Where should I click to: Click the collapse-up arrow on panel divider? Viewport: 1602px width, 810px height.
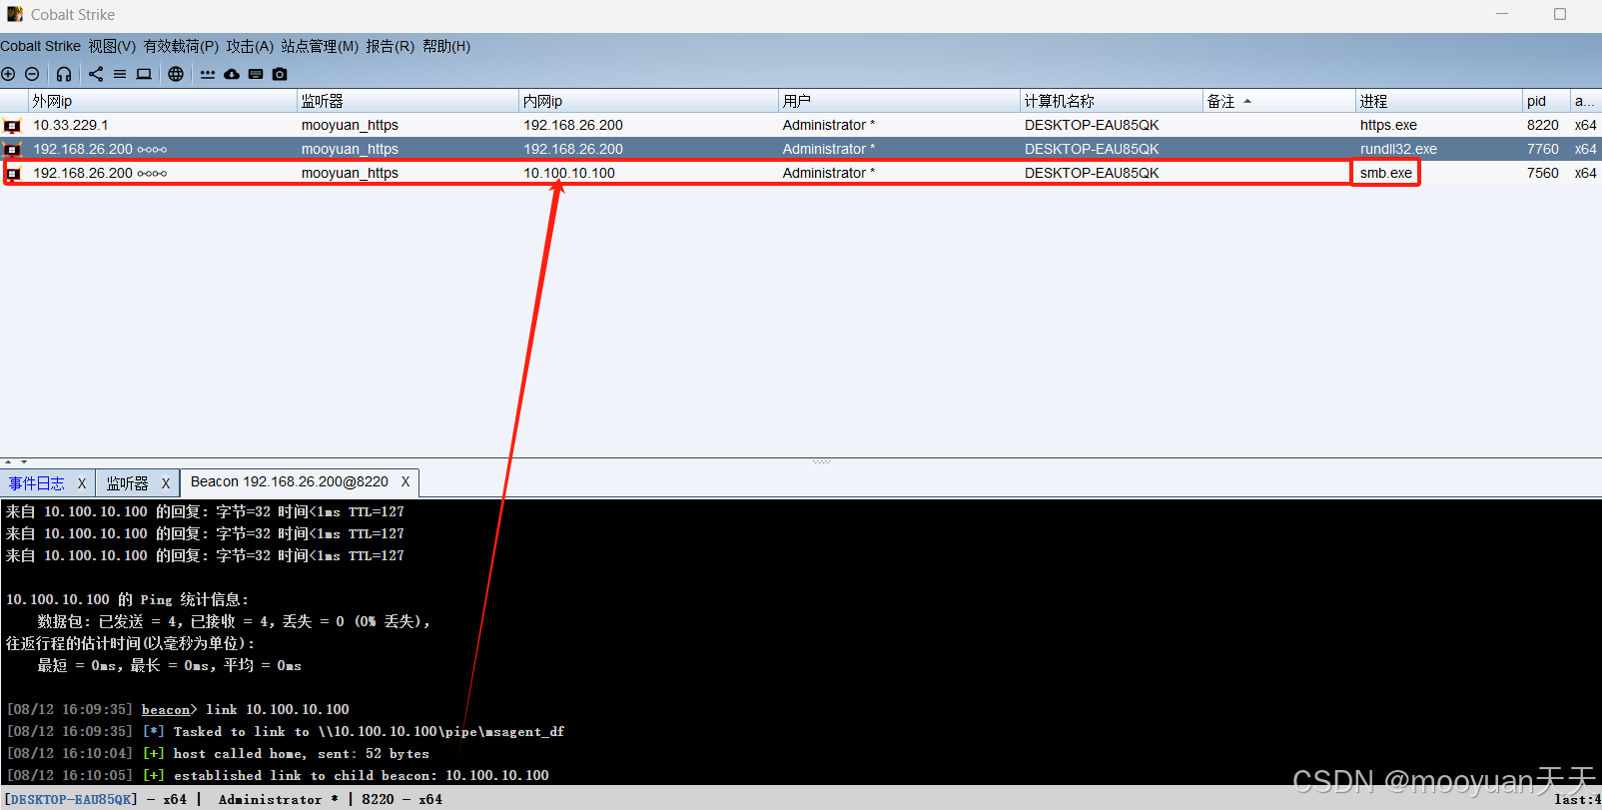(x=9, y=461)
